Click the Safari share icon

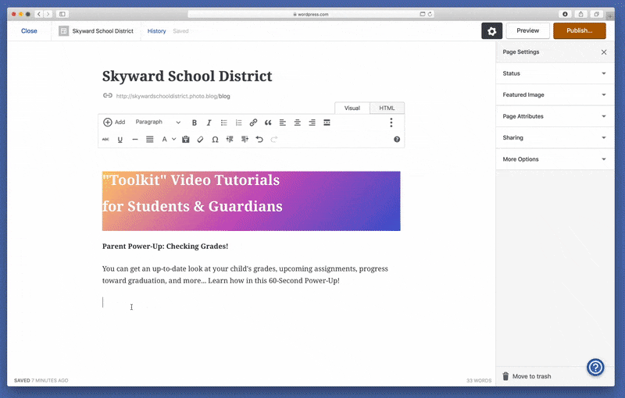click(580, 14)
